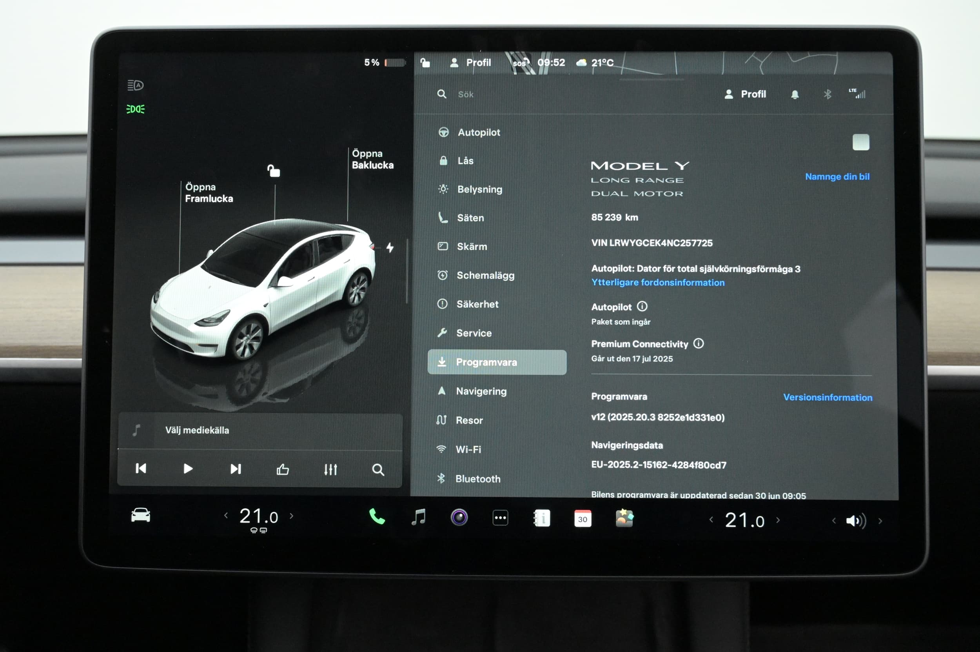Tap the LTE signal strength icon
Screen dimensions: 980x652
tap(857, 94)
